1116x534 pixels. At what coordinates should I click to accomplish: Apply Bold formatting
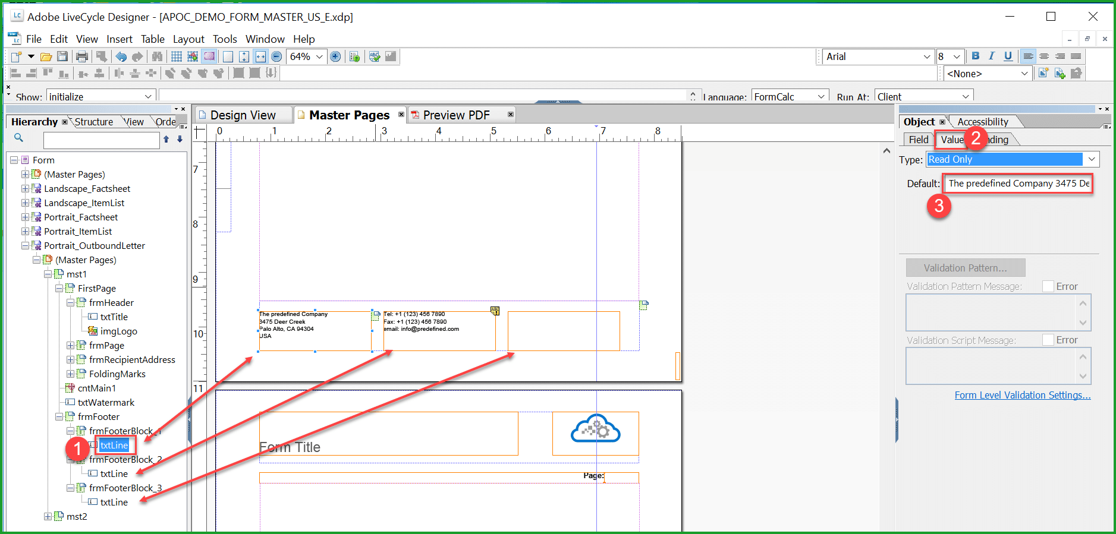pos(975,56)
